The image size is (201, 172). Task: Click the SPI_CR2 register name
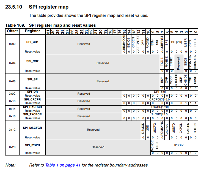click(32, 61)
